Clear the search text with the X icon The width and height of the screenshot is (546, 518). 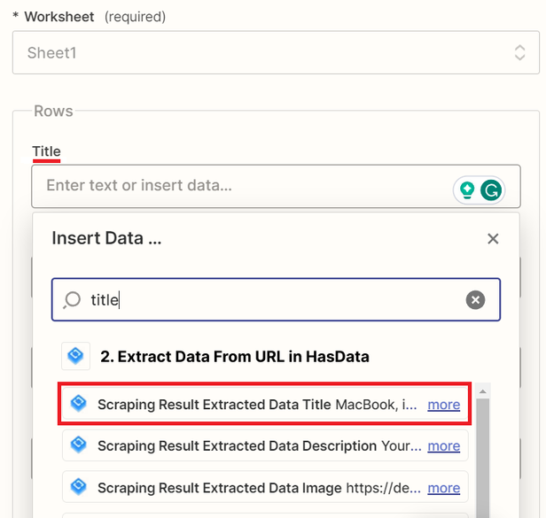[475, 299]
